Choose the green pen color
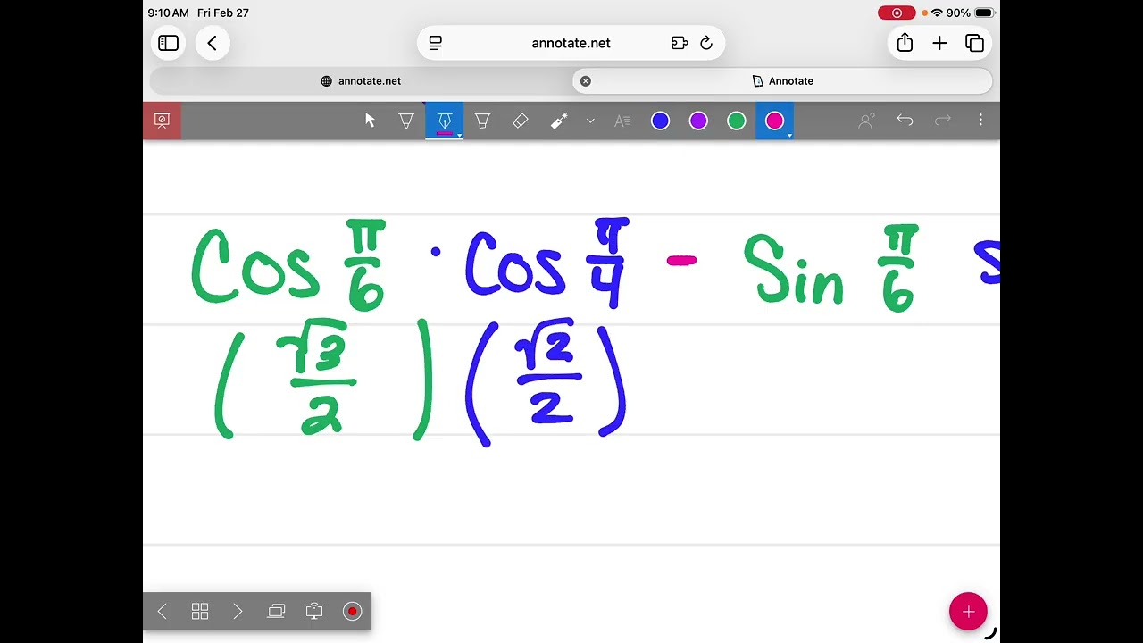This screenshot has height=643, width=1143. coord(737,121)
